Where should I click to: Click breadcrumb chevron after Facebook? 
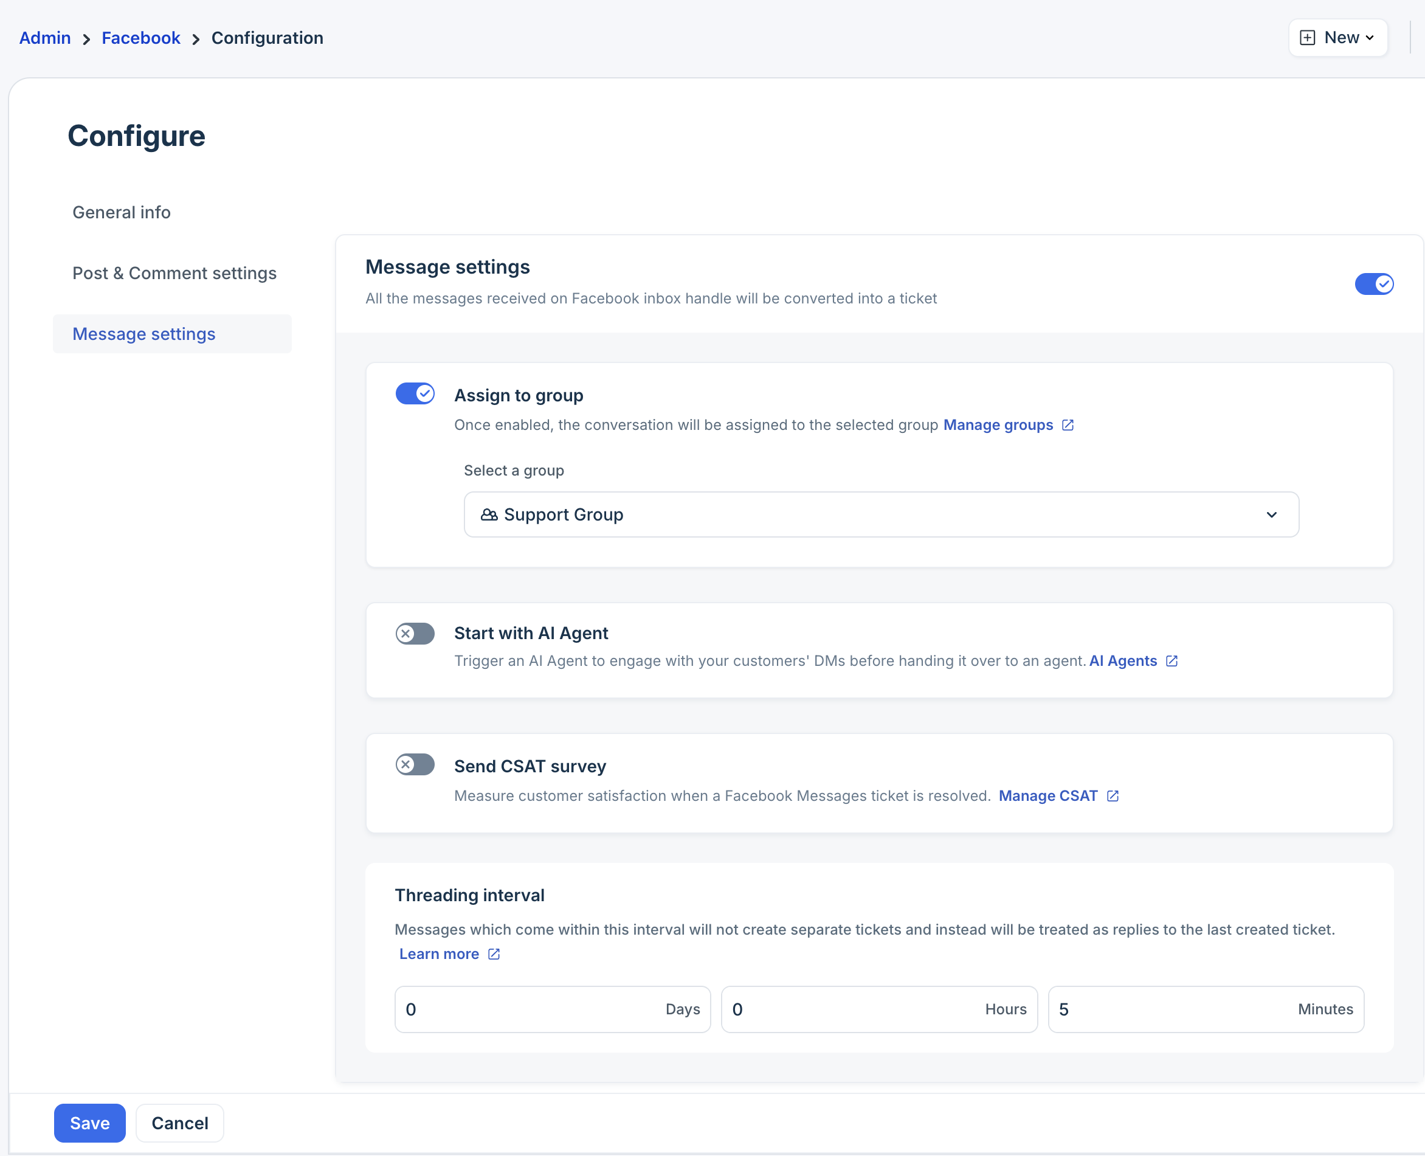(196, 39)
